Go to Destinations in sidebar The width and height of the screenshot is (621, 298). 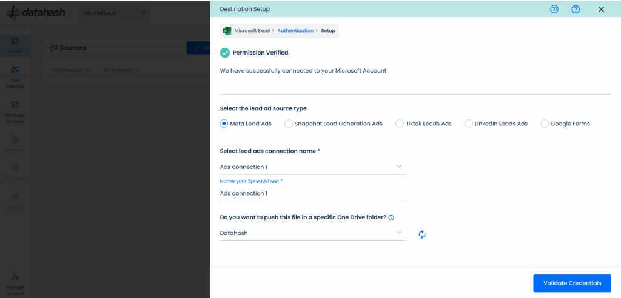tap(15, 172)
